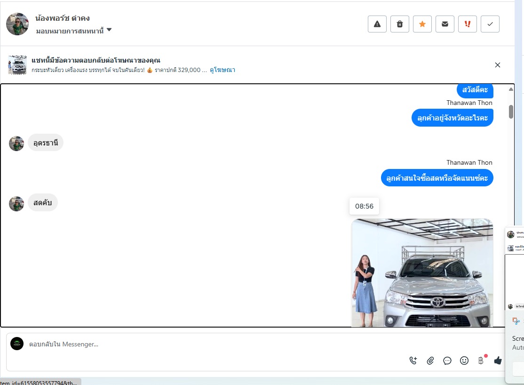This screenshot has height=385, width=524.
Task: Open น้องพอร์ช คำคง profile picture
Action: pos(17,24)
